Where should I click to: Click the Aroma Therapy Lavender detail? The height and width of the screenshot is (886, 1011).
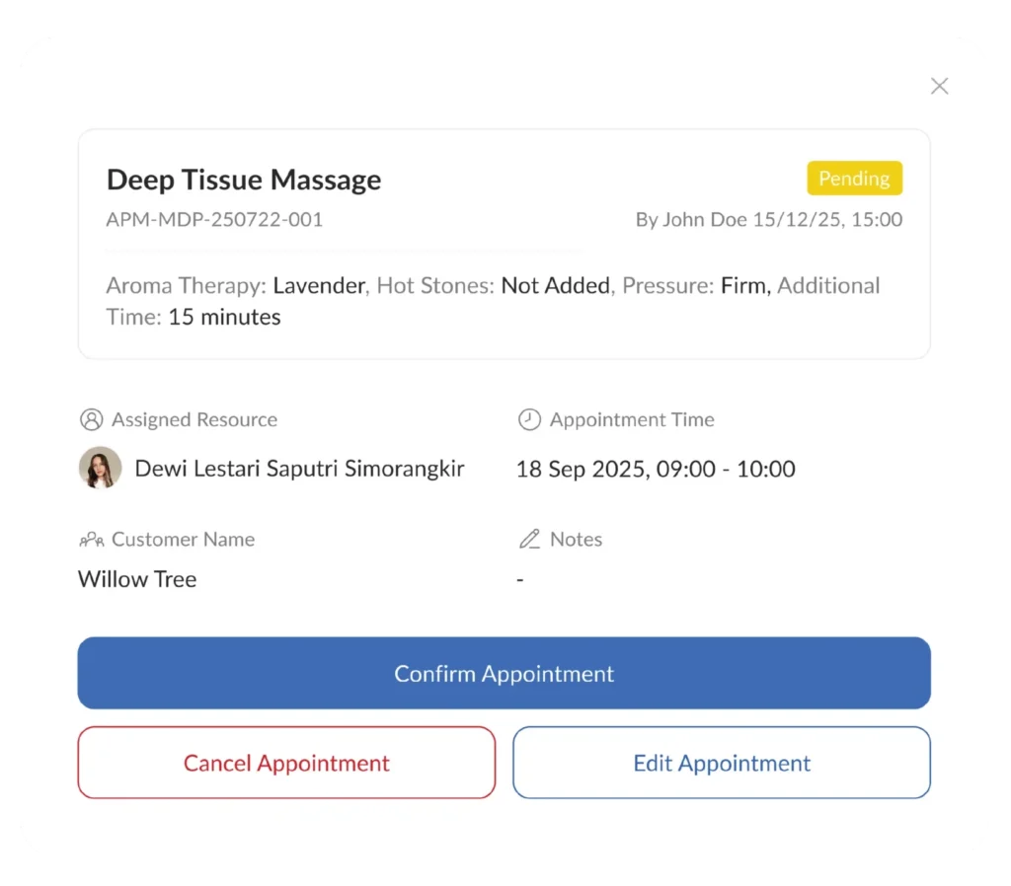(237, 285)
